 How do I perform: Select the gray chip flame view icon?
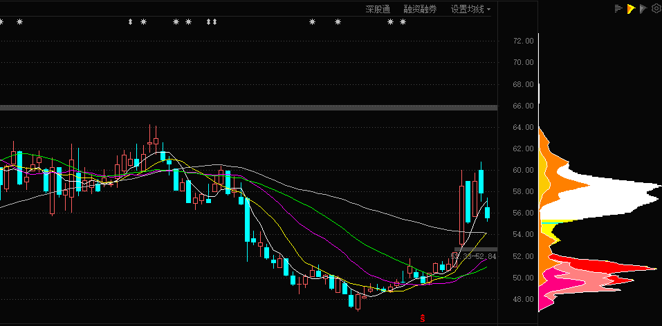point(643,8)
